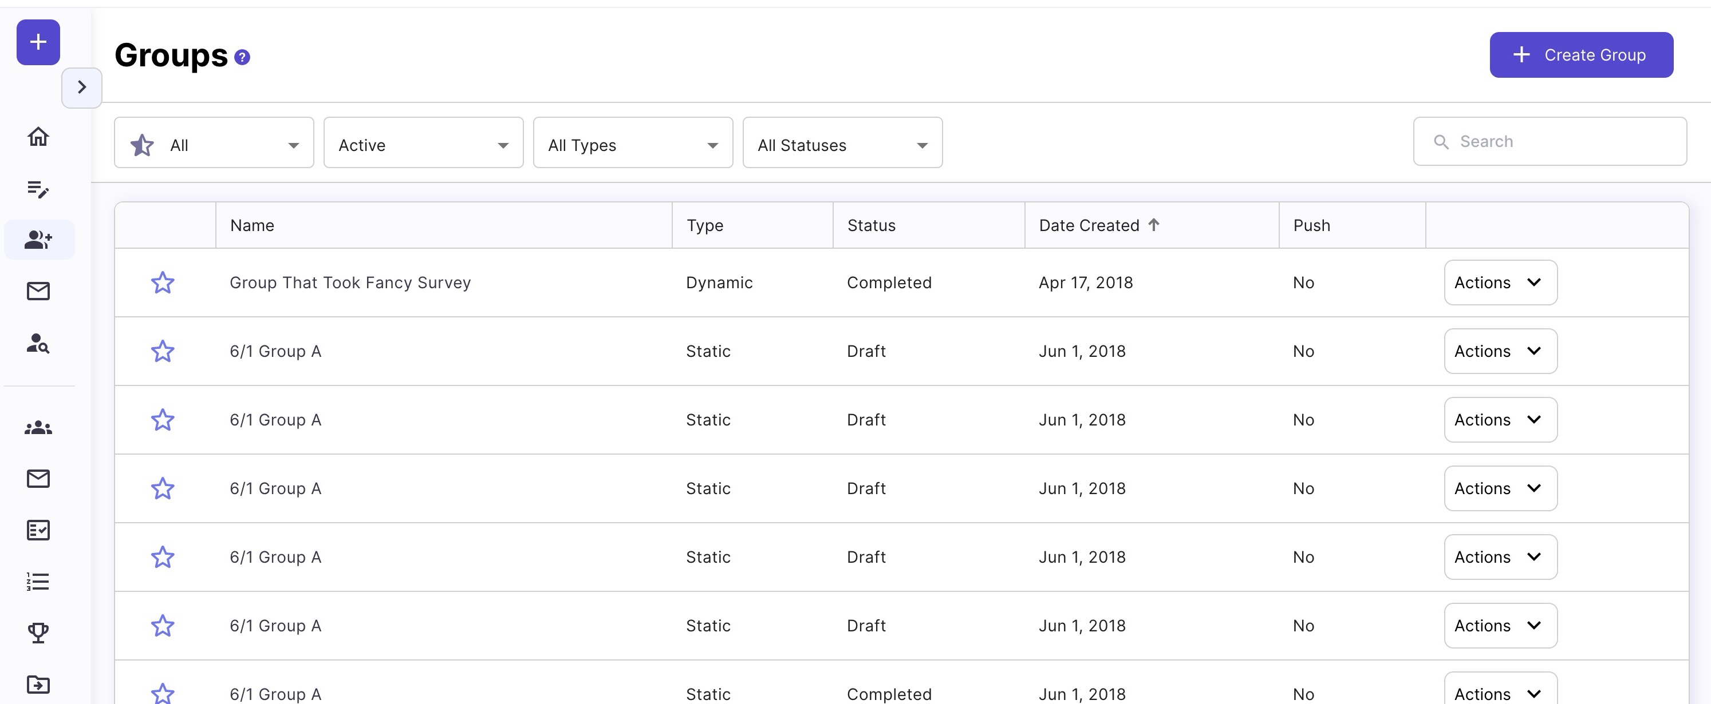
Task: Click the Create Group button
Action: [1581, 55]
